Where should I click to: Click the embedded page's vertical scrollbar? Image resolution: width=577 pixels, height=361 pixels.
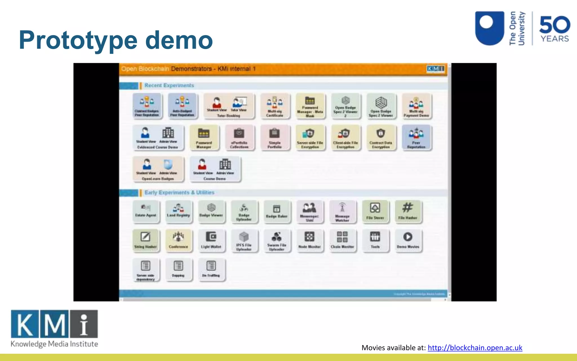pos(449,180)
